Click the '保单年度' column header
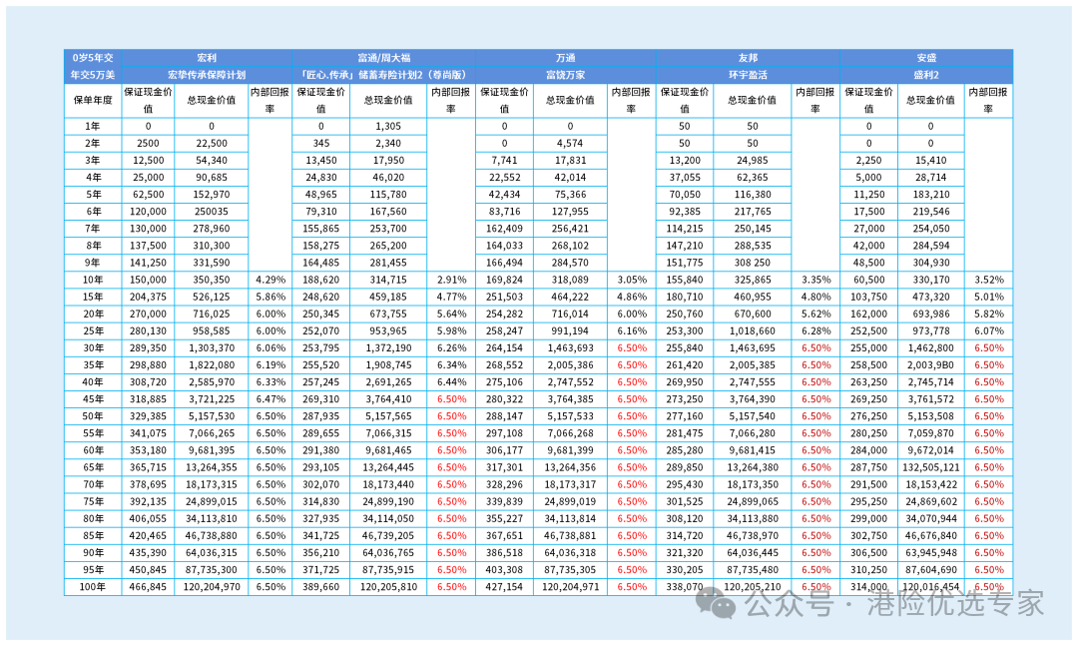Image resolution: width=1078 pixels, height=646 pixels. point(93,101)
